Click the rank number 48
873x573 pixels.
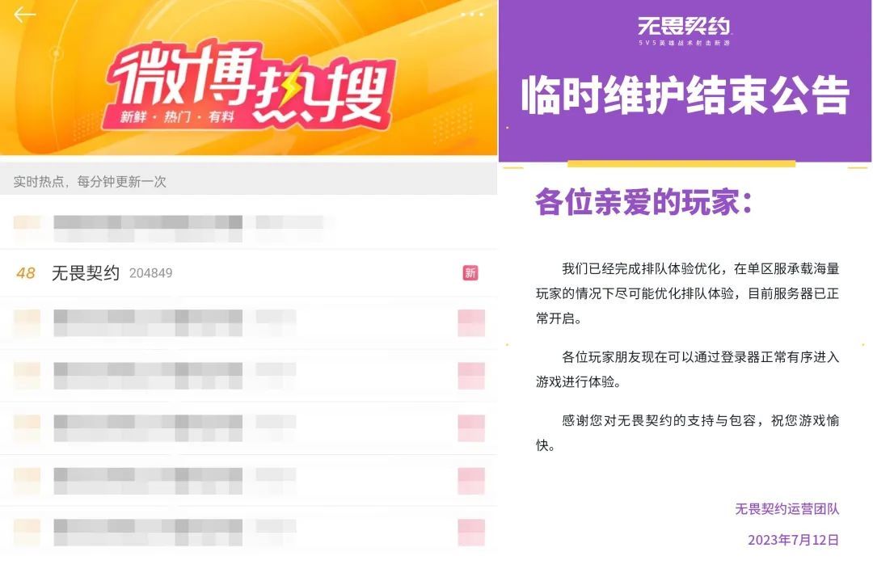coord(26,273)
